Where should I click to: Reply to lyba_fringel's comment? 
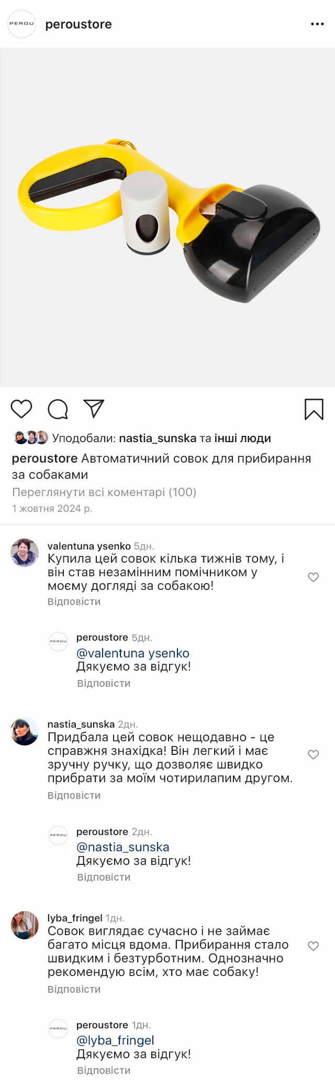coord(74,989)
